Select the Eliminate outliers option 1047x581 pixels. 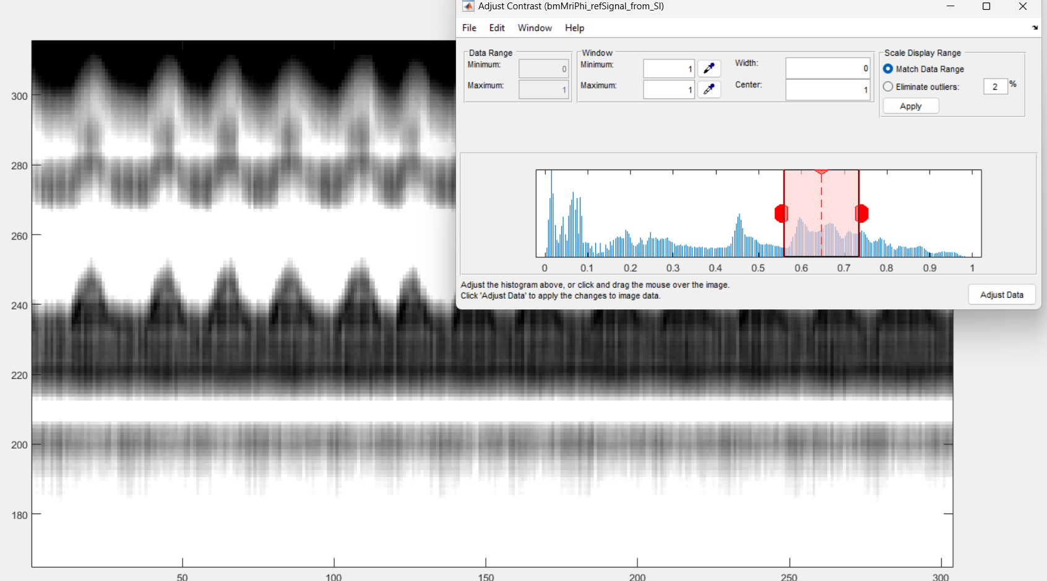point(888,87)
